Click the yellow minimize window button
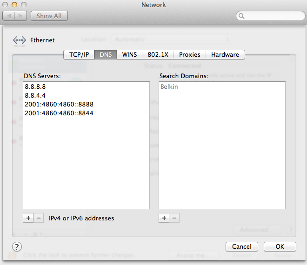 14,5
